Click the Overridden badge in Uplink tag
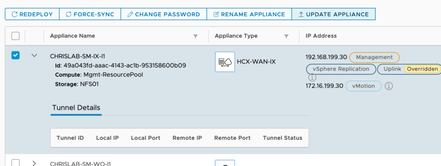Image resolution: width=441 pixels, height=166 pixels. click(x=422, y=69)
